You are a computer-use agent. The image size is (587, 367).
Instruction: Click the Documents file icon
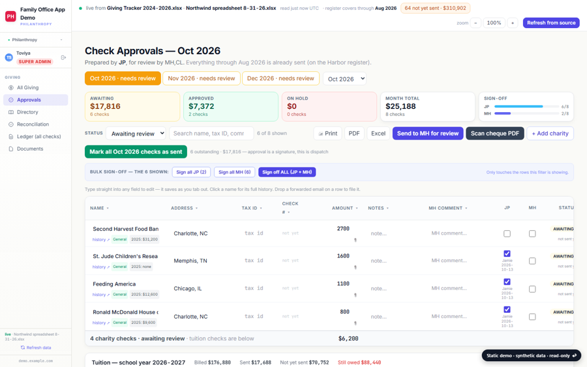click(x=11, y=149)
